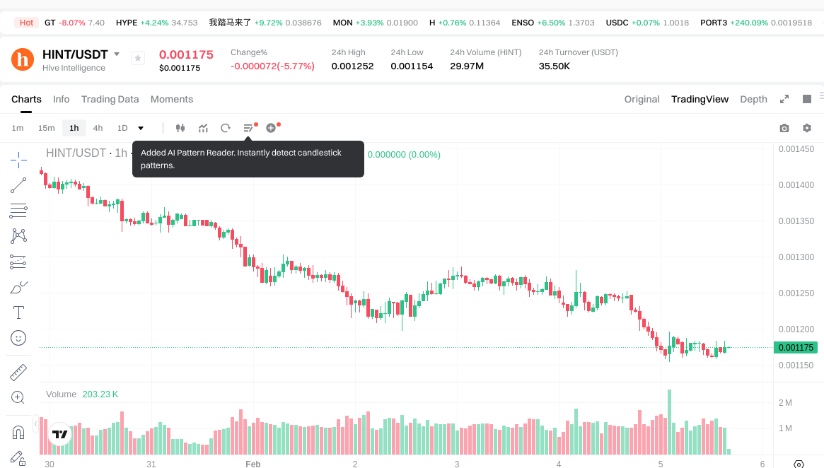Click the Original chart view link
The width and height of the screenshot is (824, 468).
[x=642, y=99]
